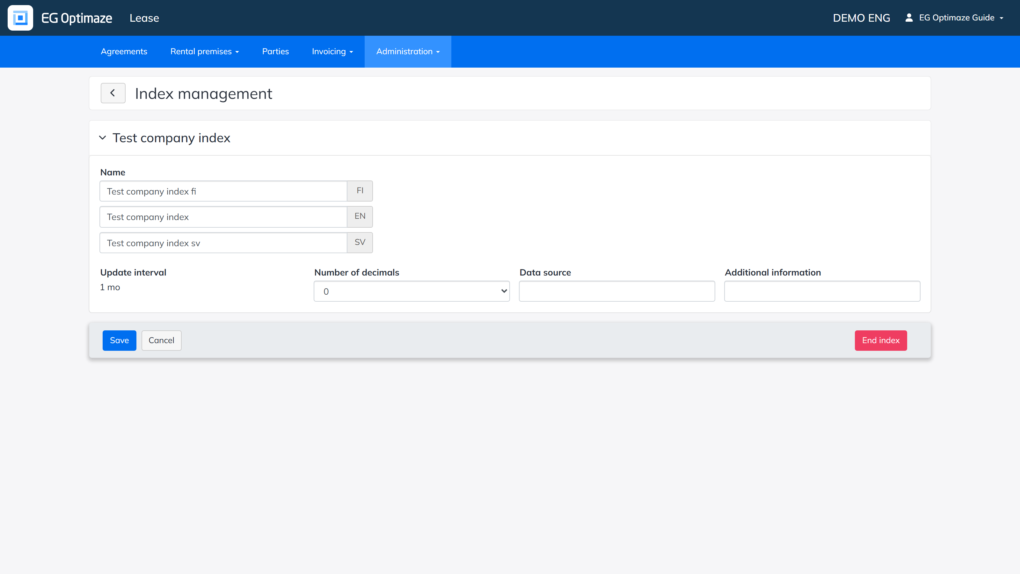Focus the FI name input field

click(223, 191)
